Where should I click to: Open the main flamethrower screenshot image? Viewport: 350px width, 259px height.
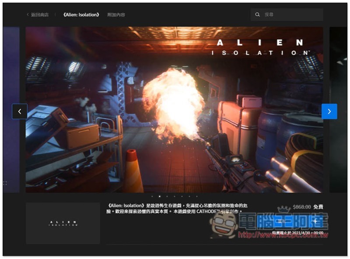[x=174, y=109]
